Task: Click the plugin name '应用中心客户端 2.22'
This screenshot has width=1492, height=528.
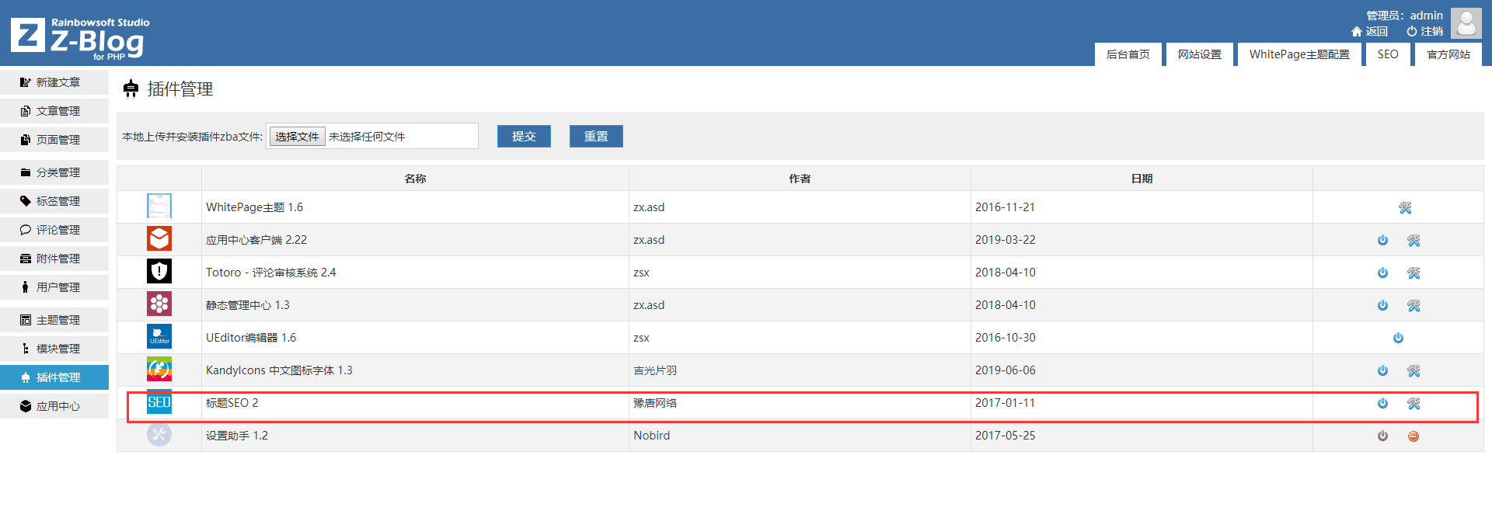Action: click(256, 240)
